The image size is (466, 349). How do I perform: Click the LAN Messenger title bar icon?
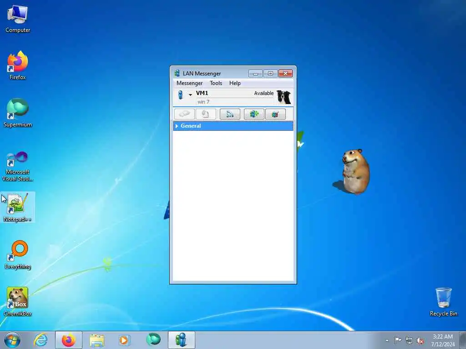[177, 73]
